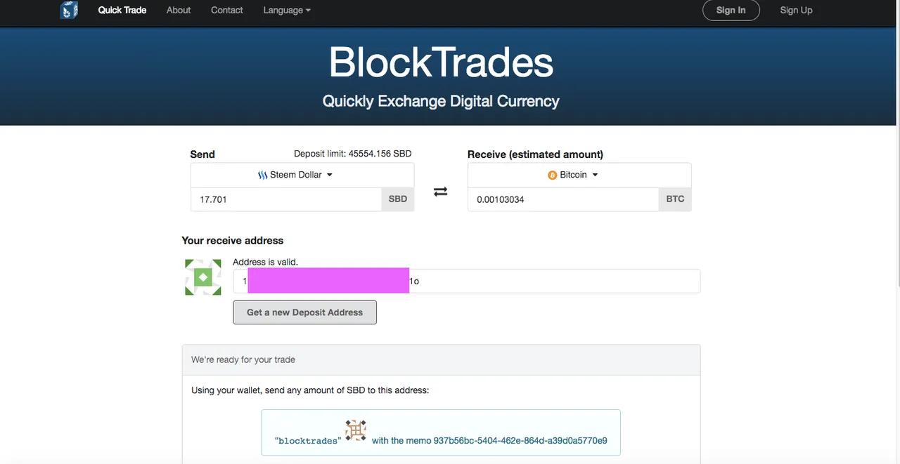900x464 pixels.
Task: Click the receive address input field
Action: [x=467, y=281]
